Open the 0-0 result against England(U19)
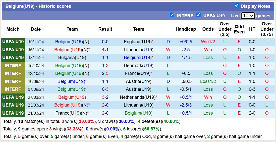This screenshot has height=142, width=276. (105, 42)
